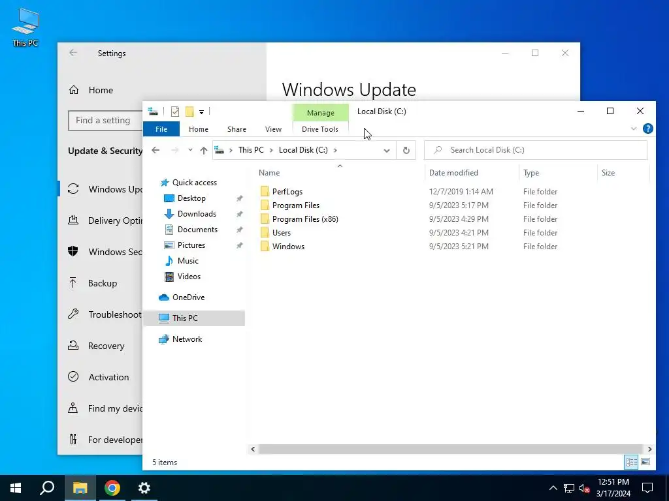Switch to Large icons view layout
The width and height of the screenshot is (669, 501).
pyautogui.click(x=645, y=462)
